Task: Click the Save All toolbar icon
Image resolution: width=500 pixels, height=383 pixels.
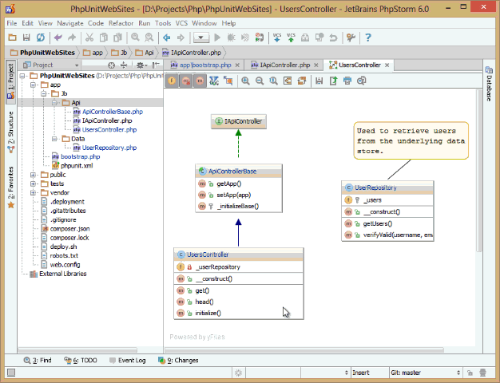Action: click(26, 38)
